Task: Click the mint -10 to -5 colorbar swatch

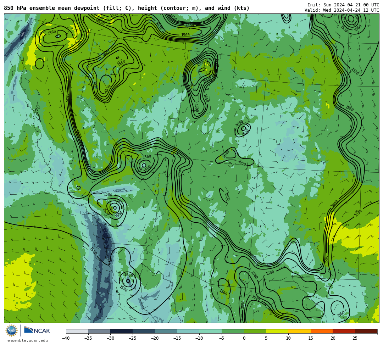Action: 211,331
